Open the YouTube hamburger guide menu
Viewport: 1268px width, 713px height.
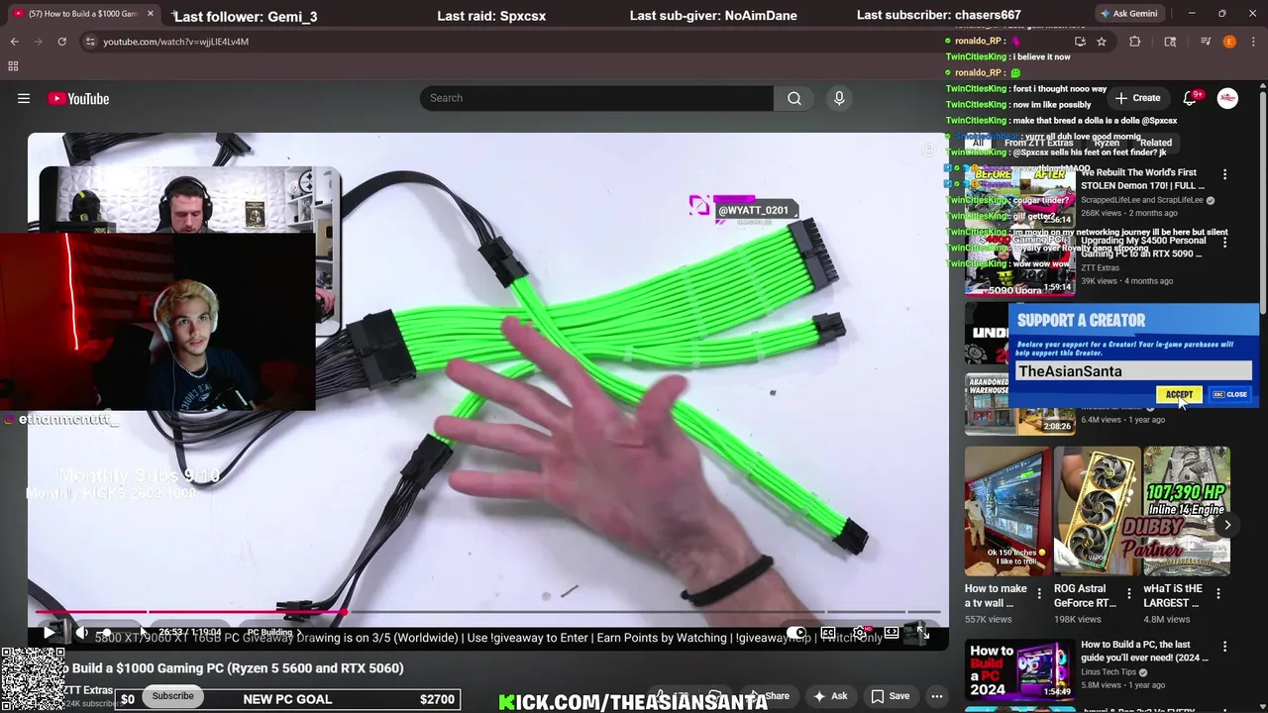tap(24, 98)
